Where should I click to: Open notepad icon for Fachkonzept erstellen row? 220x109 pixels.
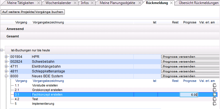(x=215, y=94)
